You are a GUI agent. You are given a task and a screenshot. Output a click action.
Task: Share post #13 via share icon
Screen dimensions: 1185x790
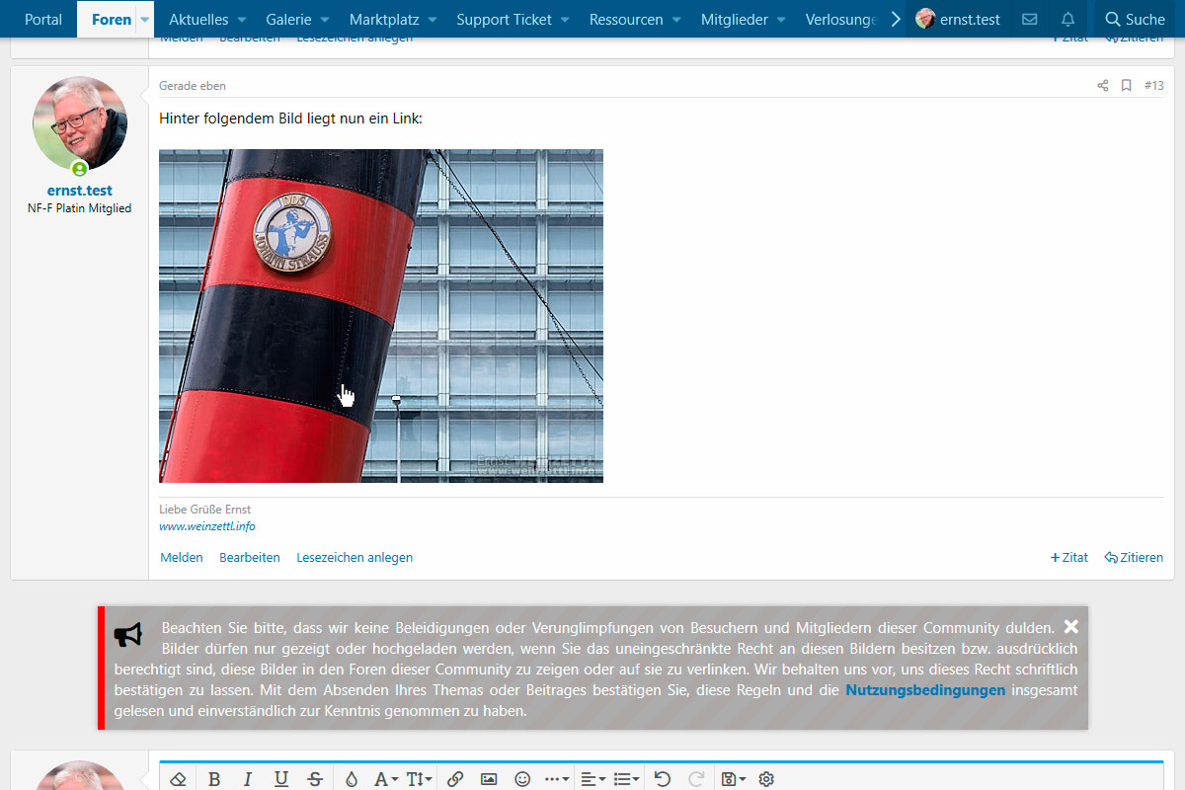click(1103, 86)
